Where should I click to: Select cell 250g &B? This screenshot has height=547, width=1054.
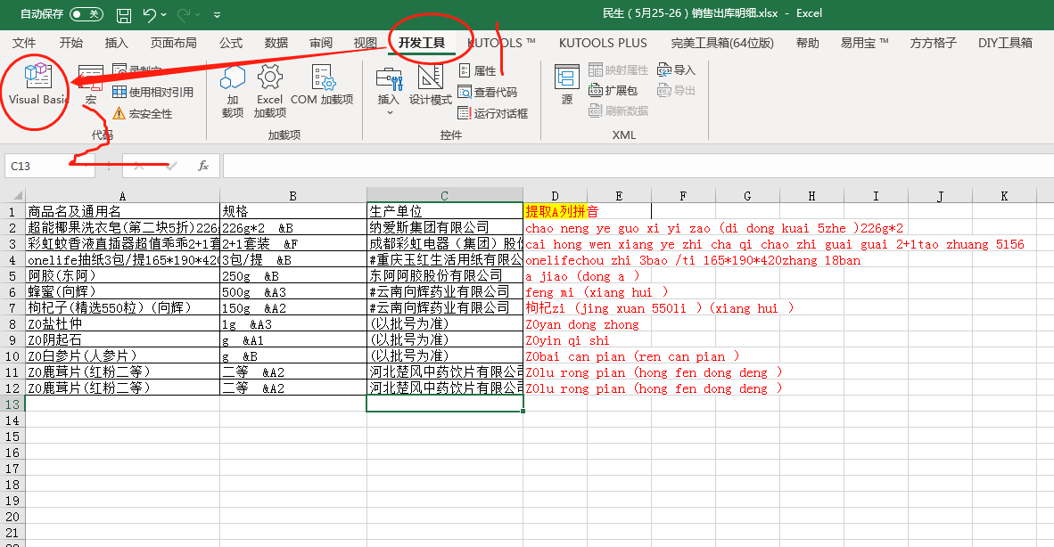(x=293, y=276)
